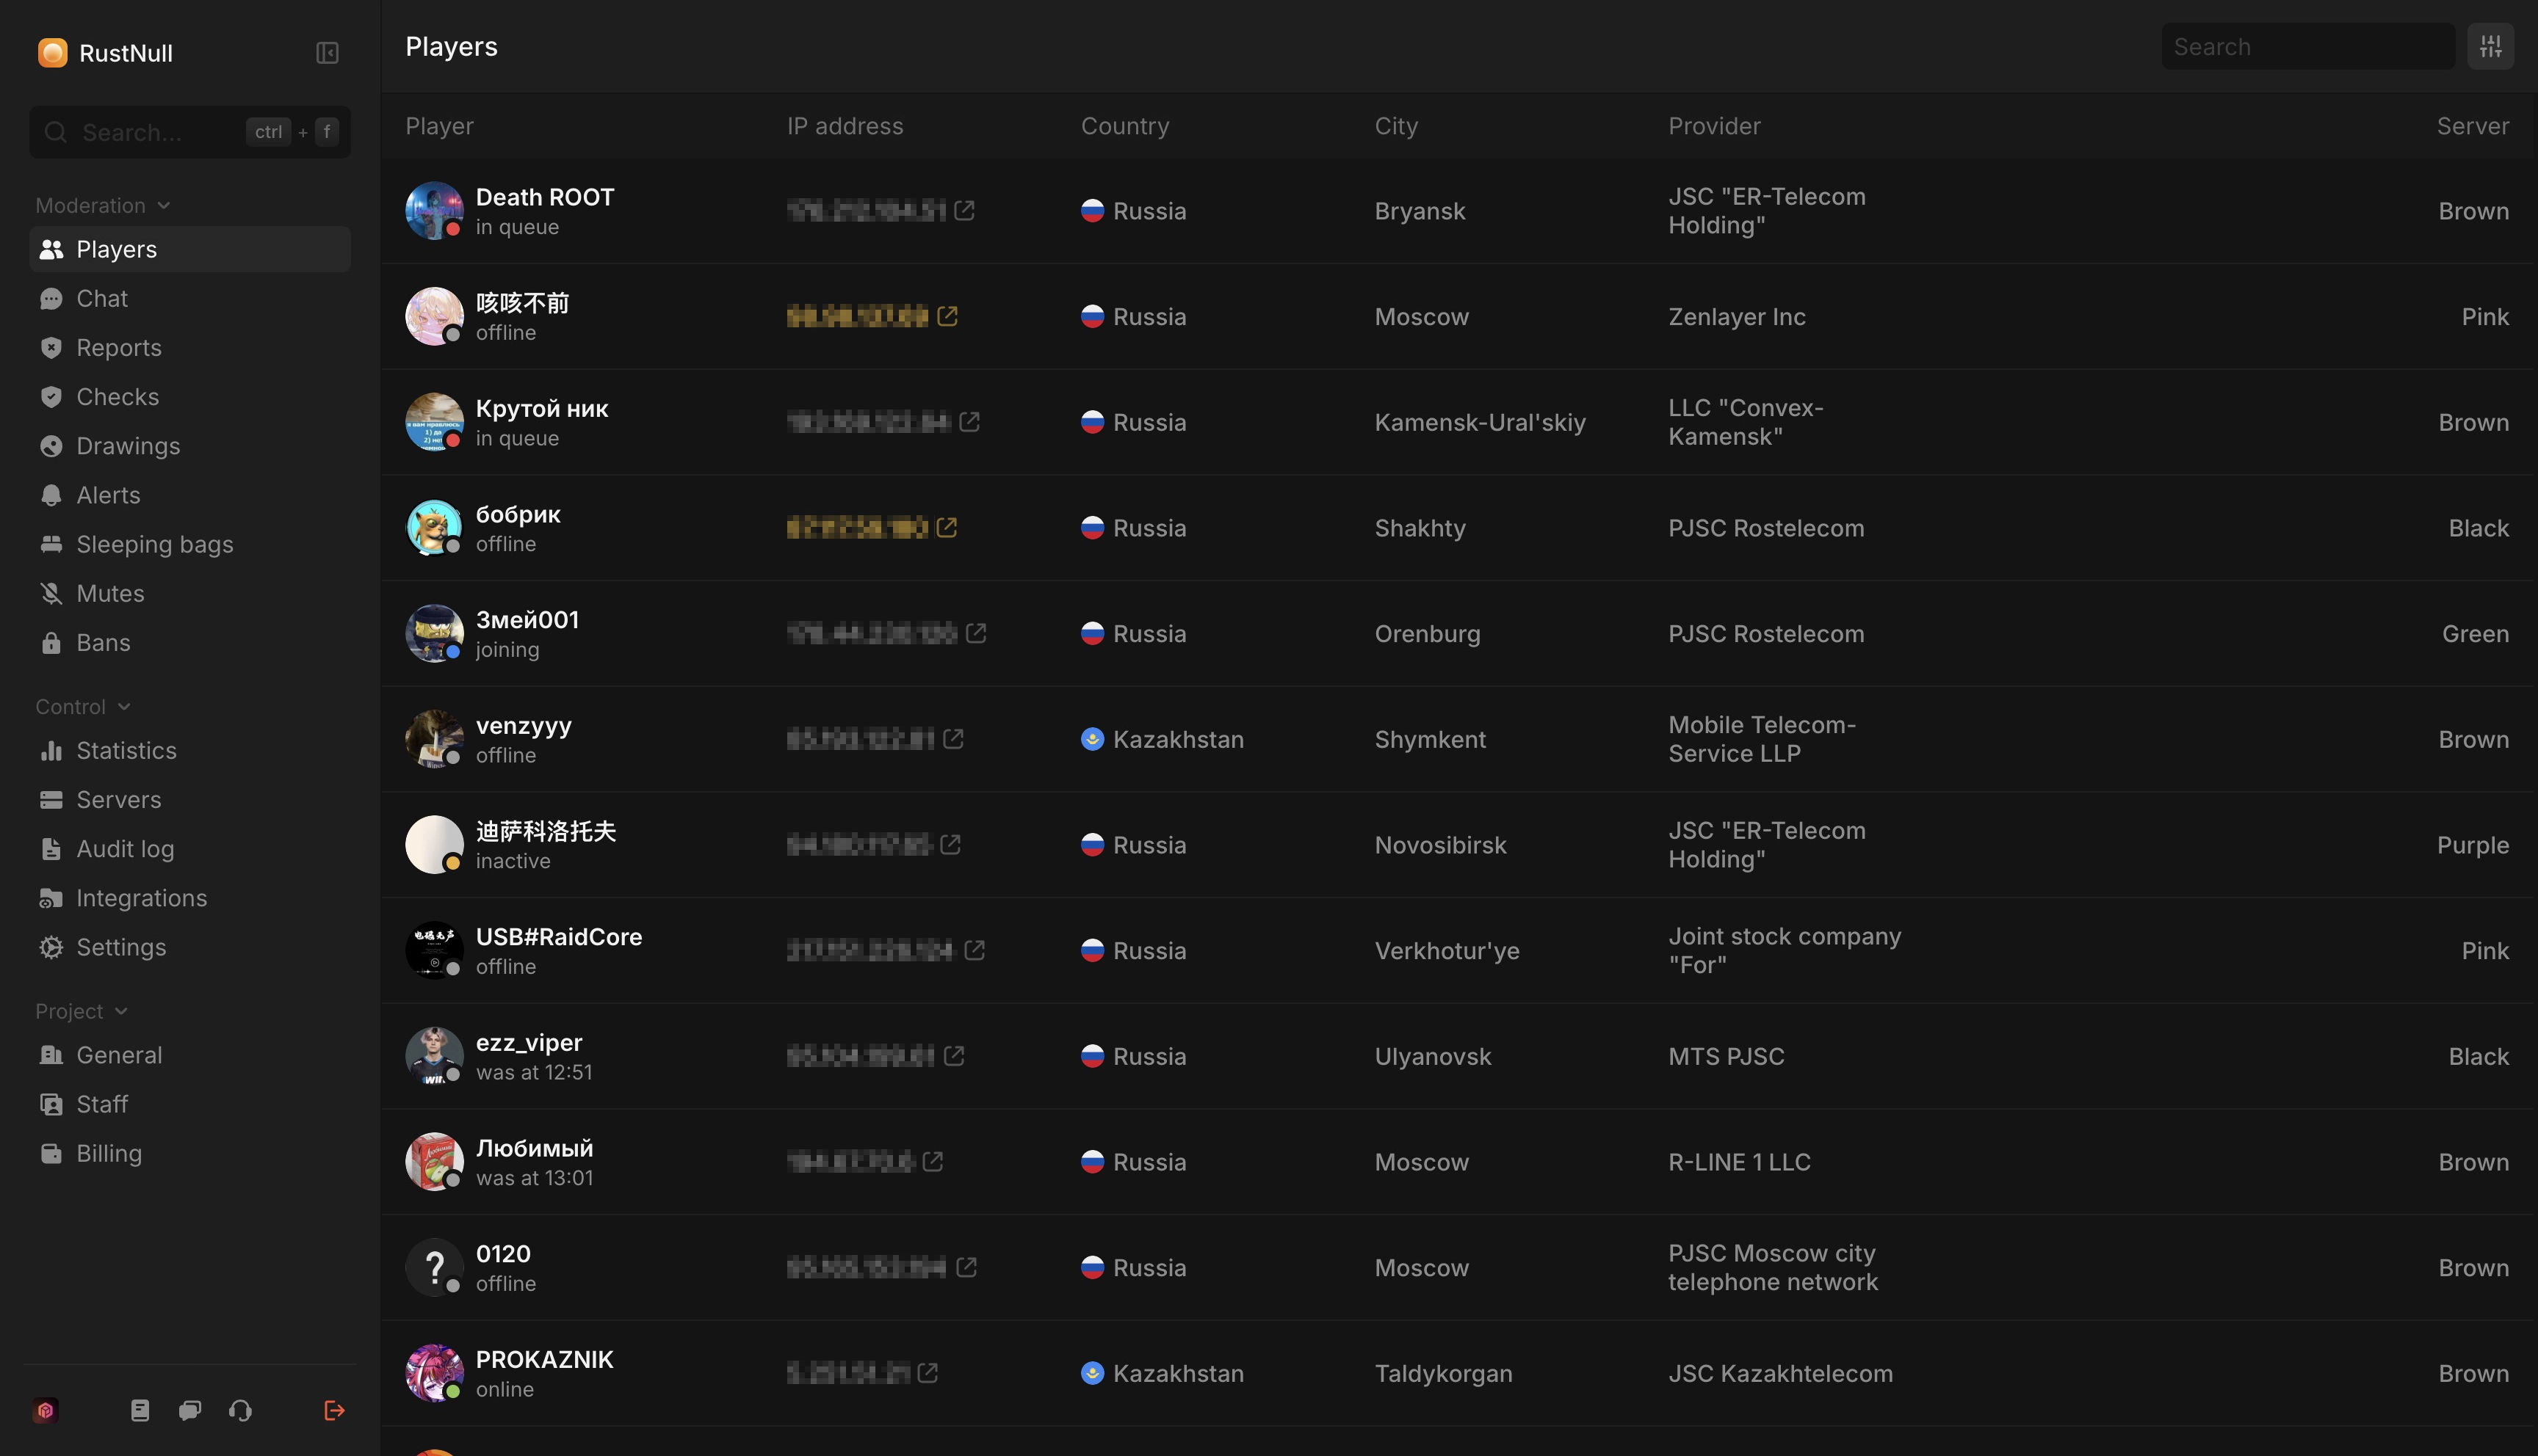The height and width of the screenshot is (1456, 2538).
Task: Open the Bans section
Action: coord(103,642)
